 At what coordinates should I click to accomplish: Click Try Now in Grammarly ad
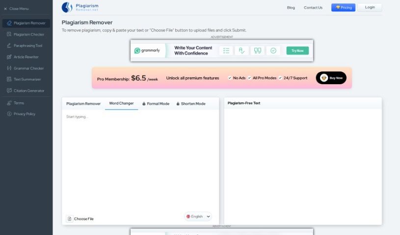[297, 50]
